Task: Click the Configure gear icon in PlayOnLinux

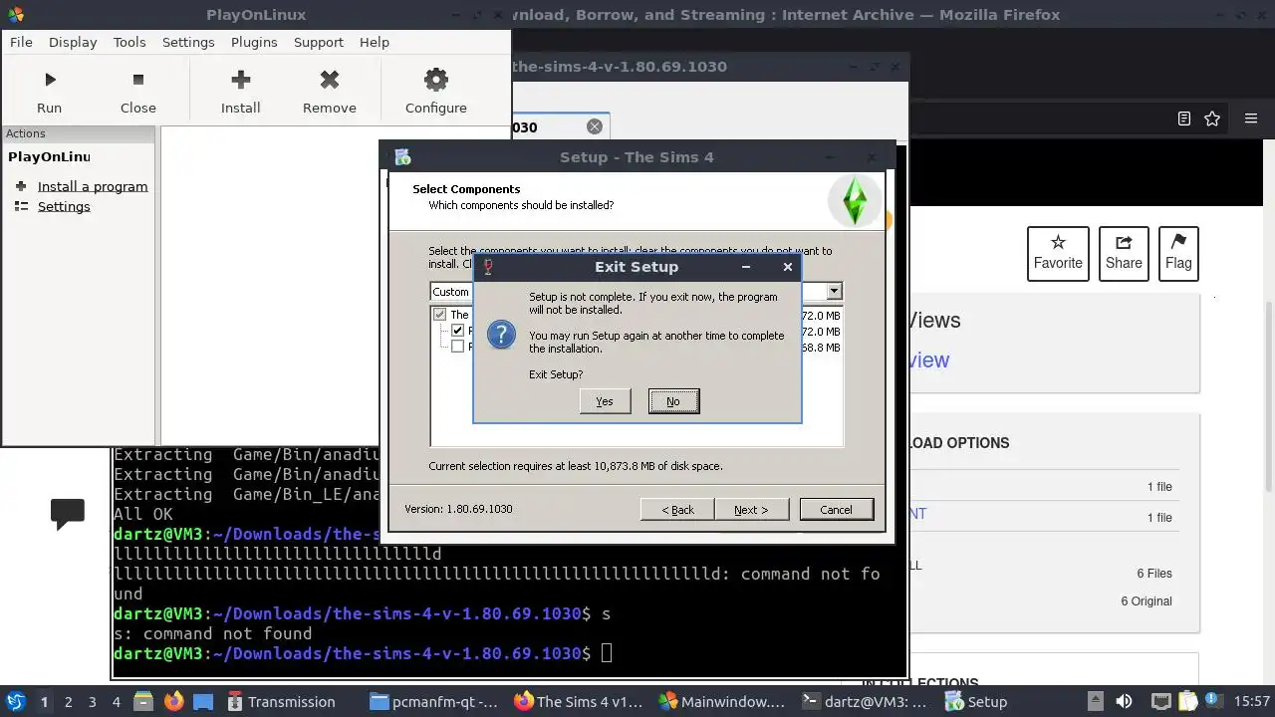Action: coord(435,80)
